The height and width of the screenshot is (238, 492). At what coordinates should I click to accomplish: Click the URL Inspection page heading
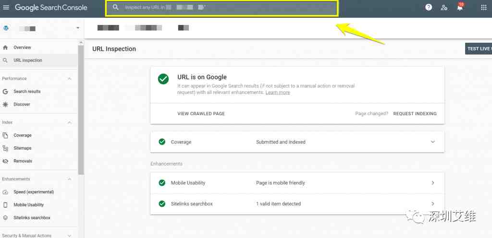pos(114,49)
